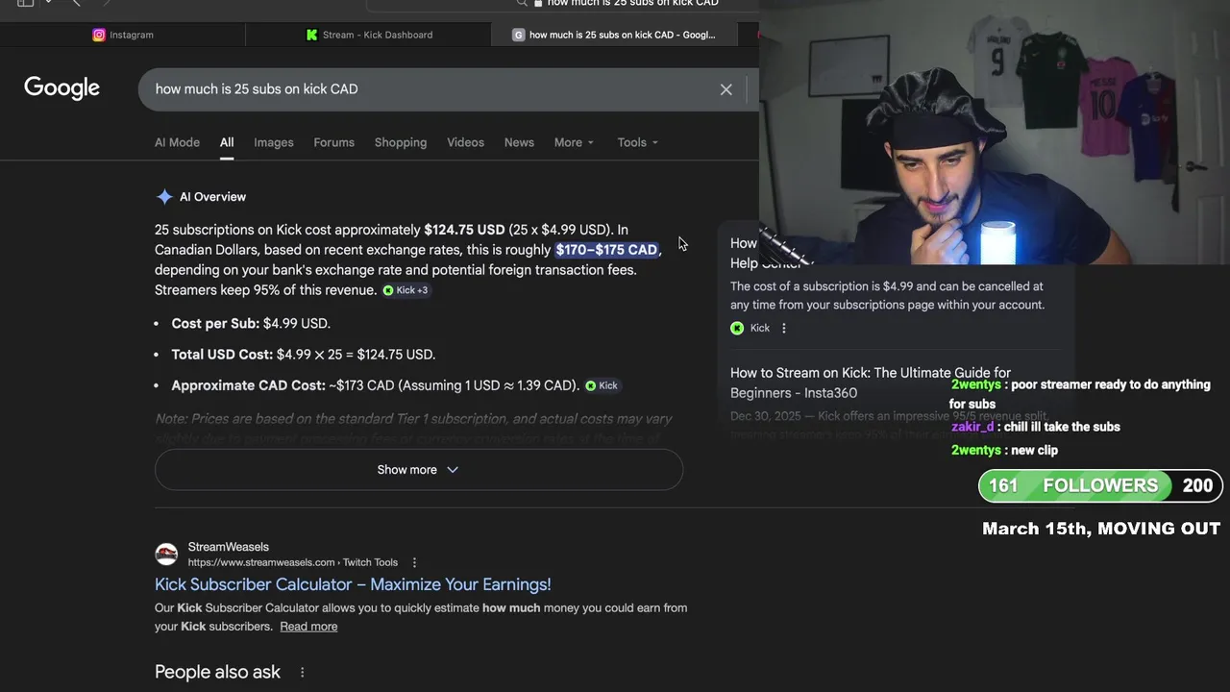Open the Tools dropdown
Screen dimensions: 1230x692
[x=638, y=142]
